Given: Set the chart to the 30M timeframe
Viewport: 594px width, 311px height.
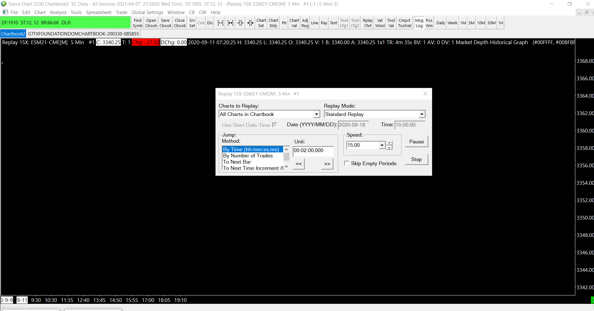Looking at the screenshot, I should (492, 23).
